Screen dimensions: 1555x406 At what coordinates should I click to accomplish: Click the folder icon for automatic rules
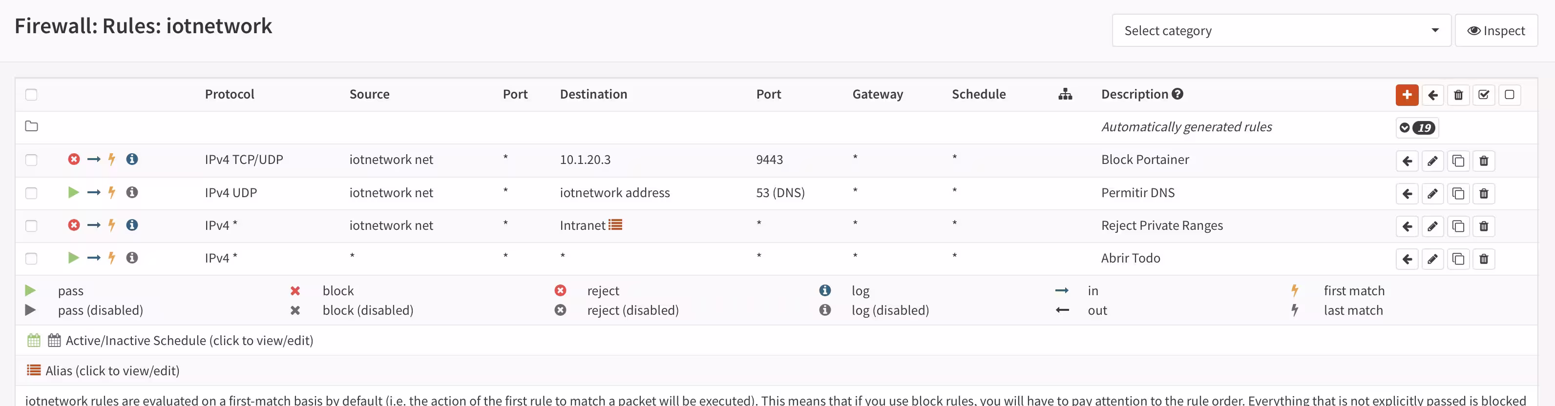click(x=31, y=126)
